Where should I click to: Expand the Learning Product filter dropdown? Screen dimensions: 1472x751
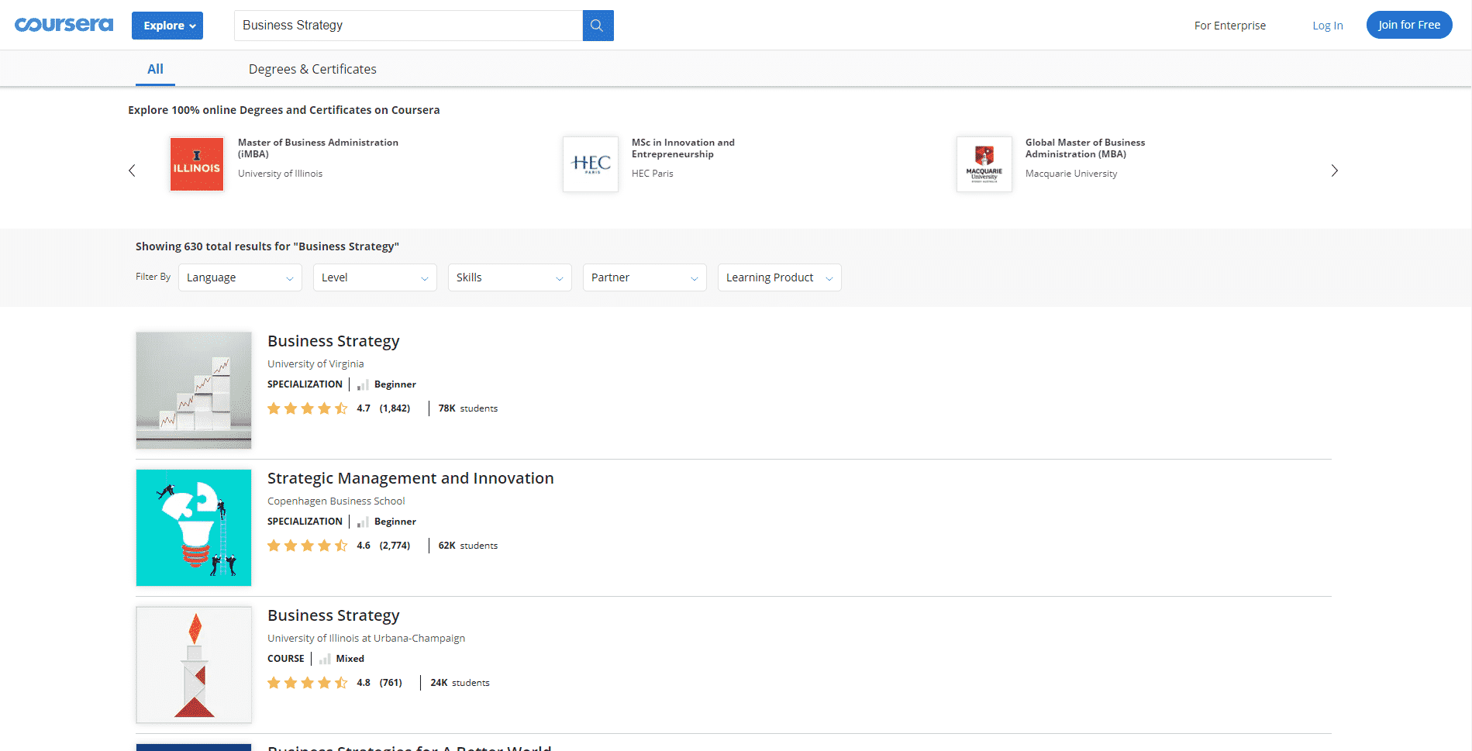click(780, 277)
